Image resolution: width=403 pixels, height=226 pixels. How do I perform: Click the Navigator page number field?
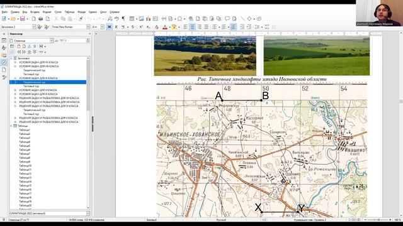point(75,40)
